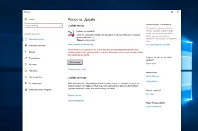Viewport: 198px width, 131px height.
Task: Click the Learn more link
Action: (x=151, y=64)
